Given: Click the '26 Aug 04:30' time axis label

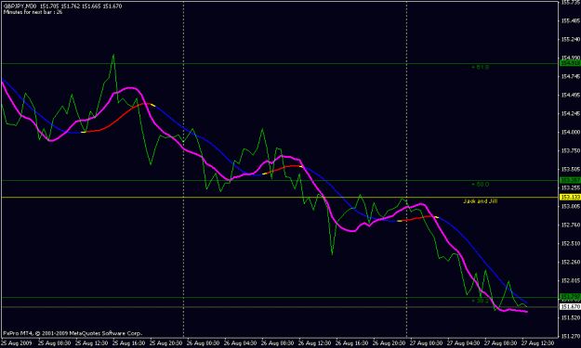Looking at the screenshot, I should pos(240,342).
